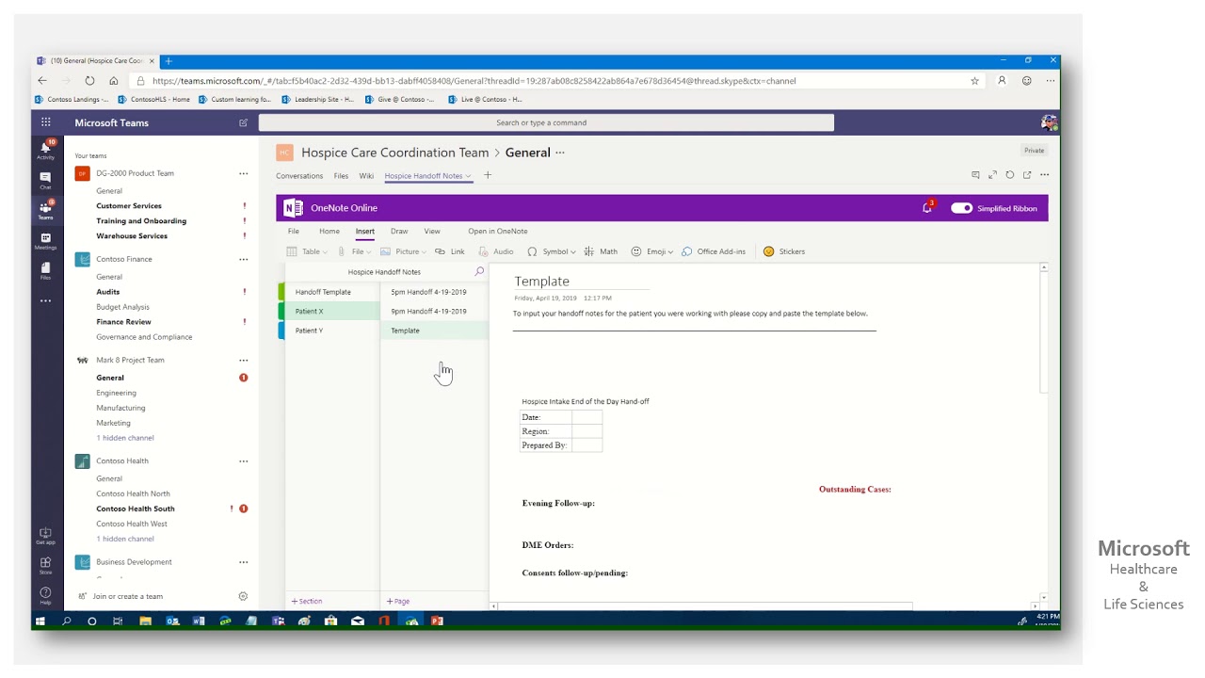Open the OneNote View ribbon tab
Screen dimensions: 1205x678
(x=432, y=231)
